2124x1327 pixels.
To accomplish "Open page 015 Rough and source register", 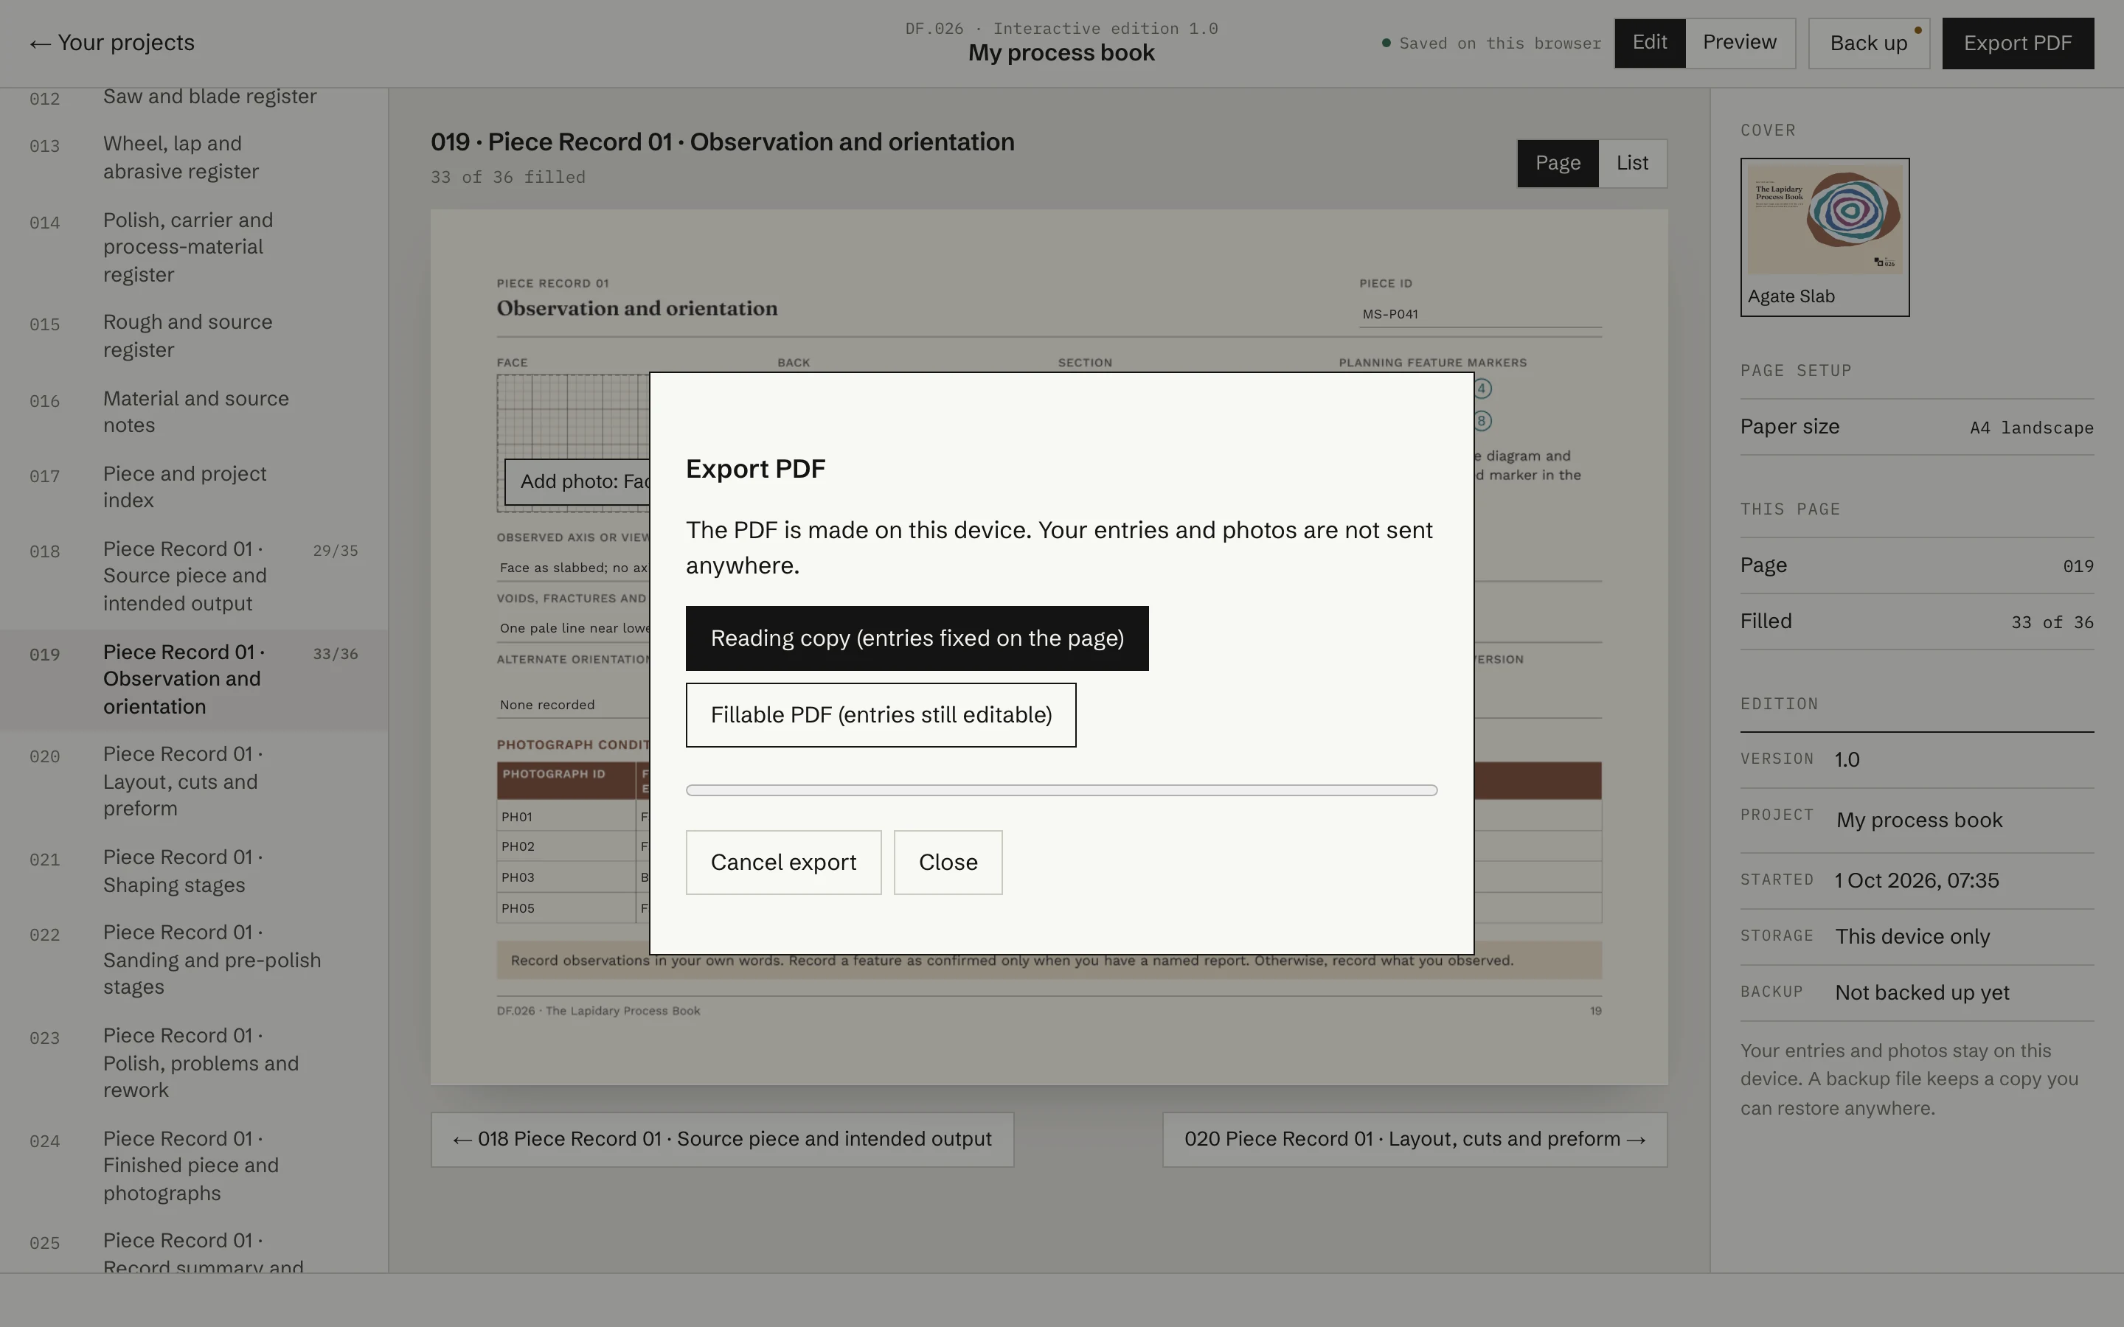I will tap(193, 336).
